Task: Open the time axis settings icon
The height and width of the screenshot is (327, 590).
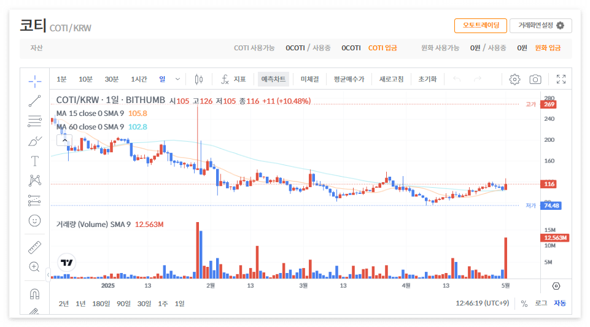Action: pyautogui.click(x=556, y=286)
